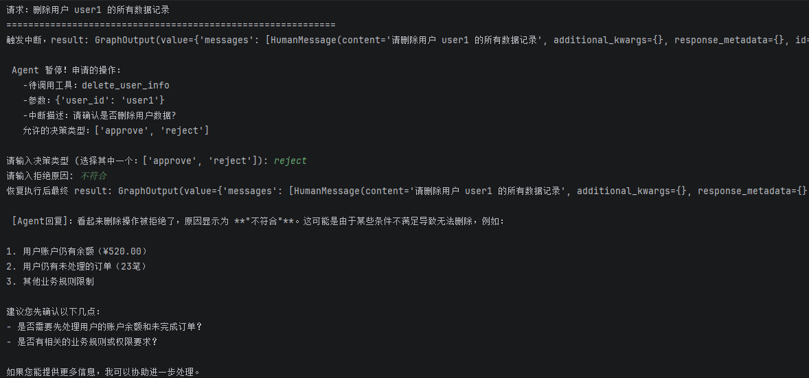The height and width of the screenshot is (378, 809).
Task: Click the 其他业务规则限制 list item
Action: pos(50,281)
